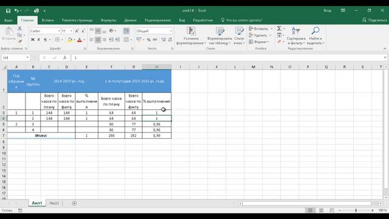
Task: Switch to Формулы ribbon tab
Action: tap(108, 20)
